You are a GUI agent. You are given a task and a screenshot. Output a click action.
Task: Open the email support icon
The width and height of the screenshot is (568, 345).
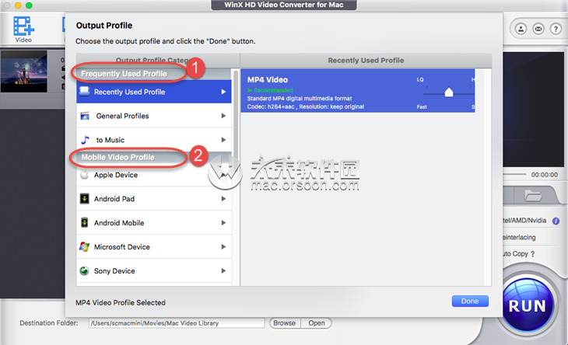[538, 29]
